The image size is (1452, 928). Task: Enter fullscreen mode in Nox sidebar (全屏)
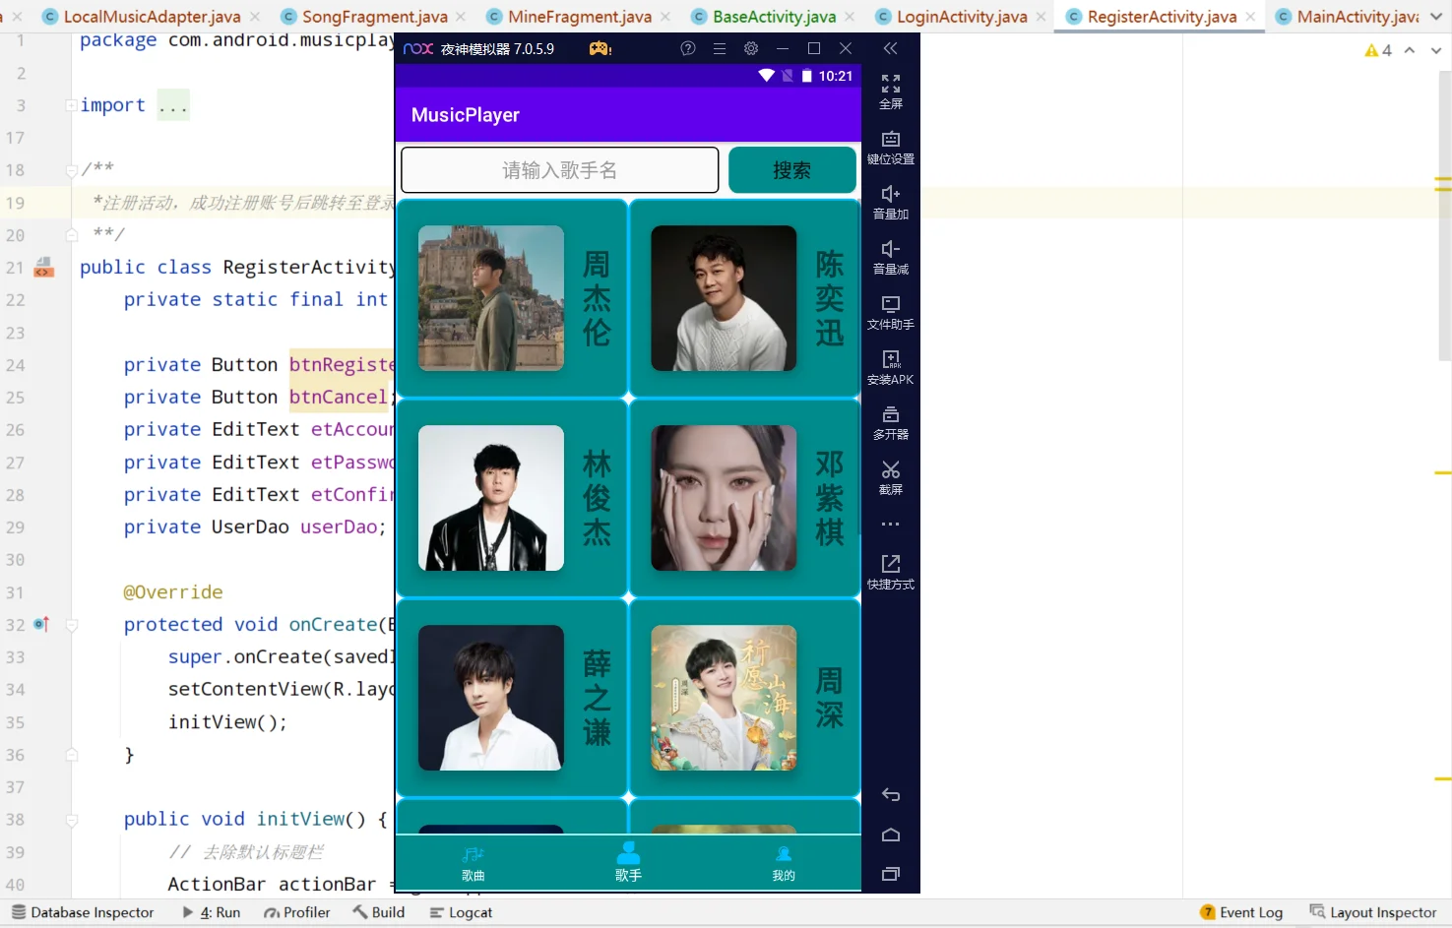pos(891,92)
